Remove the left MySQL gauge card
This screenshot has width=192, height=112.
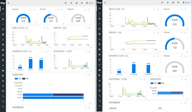click(89, 9)
